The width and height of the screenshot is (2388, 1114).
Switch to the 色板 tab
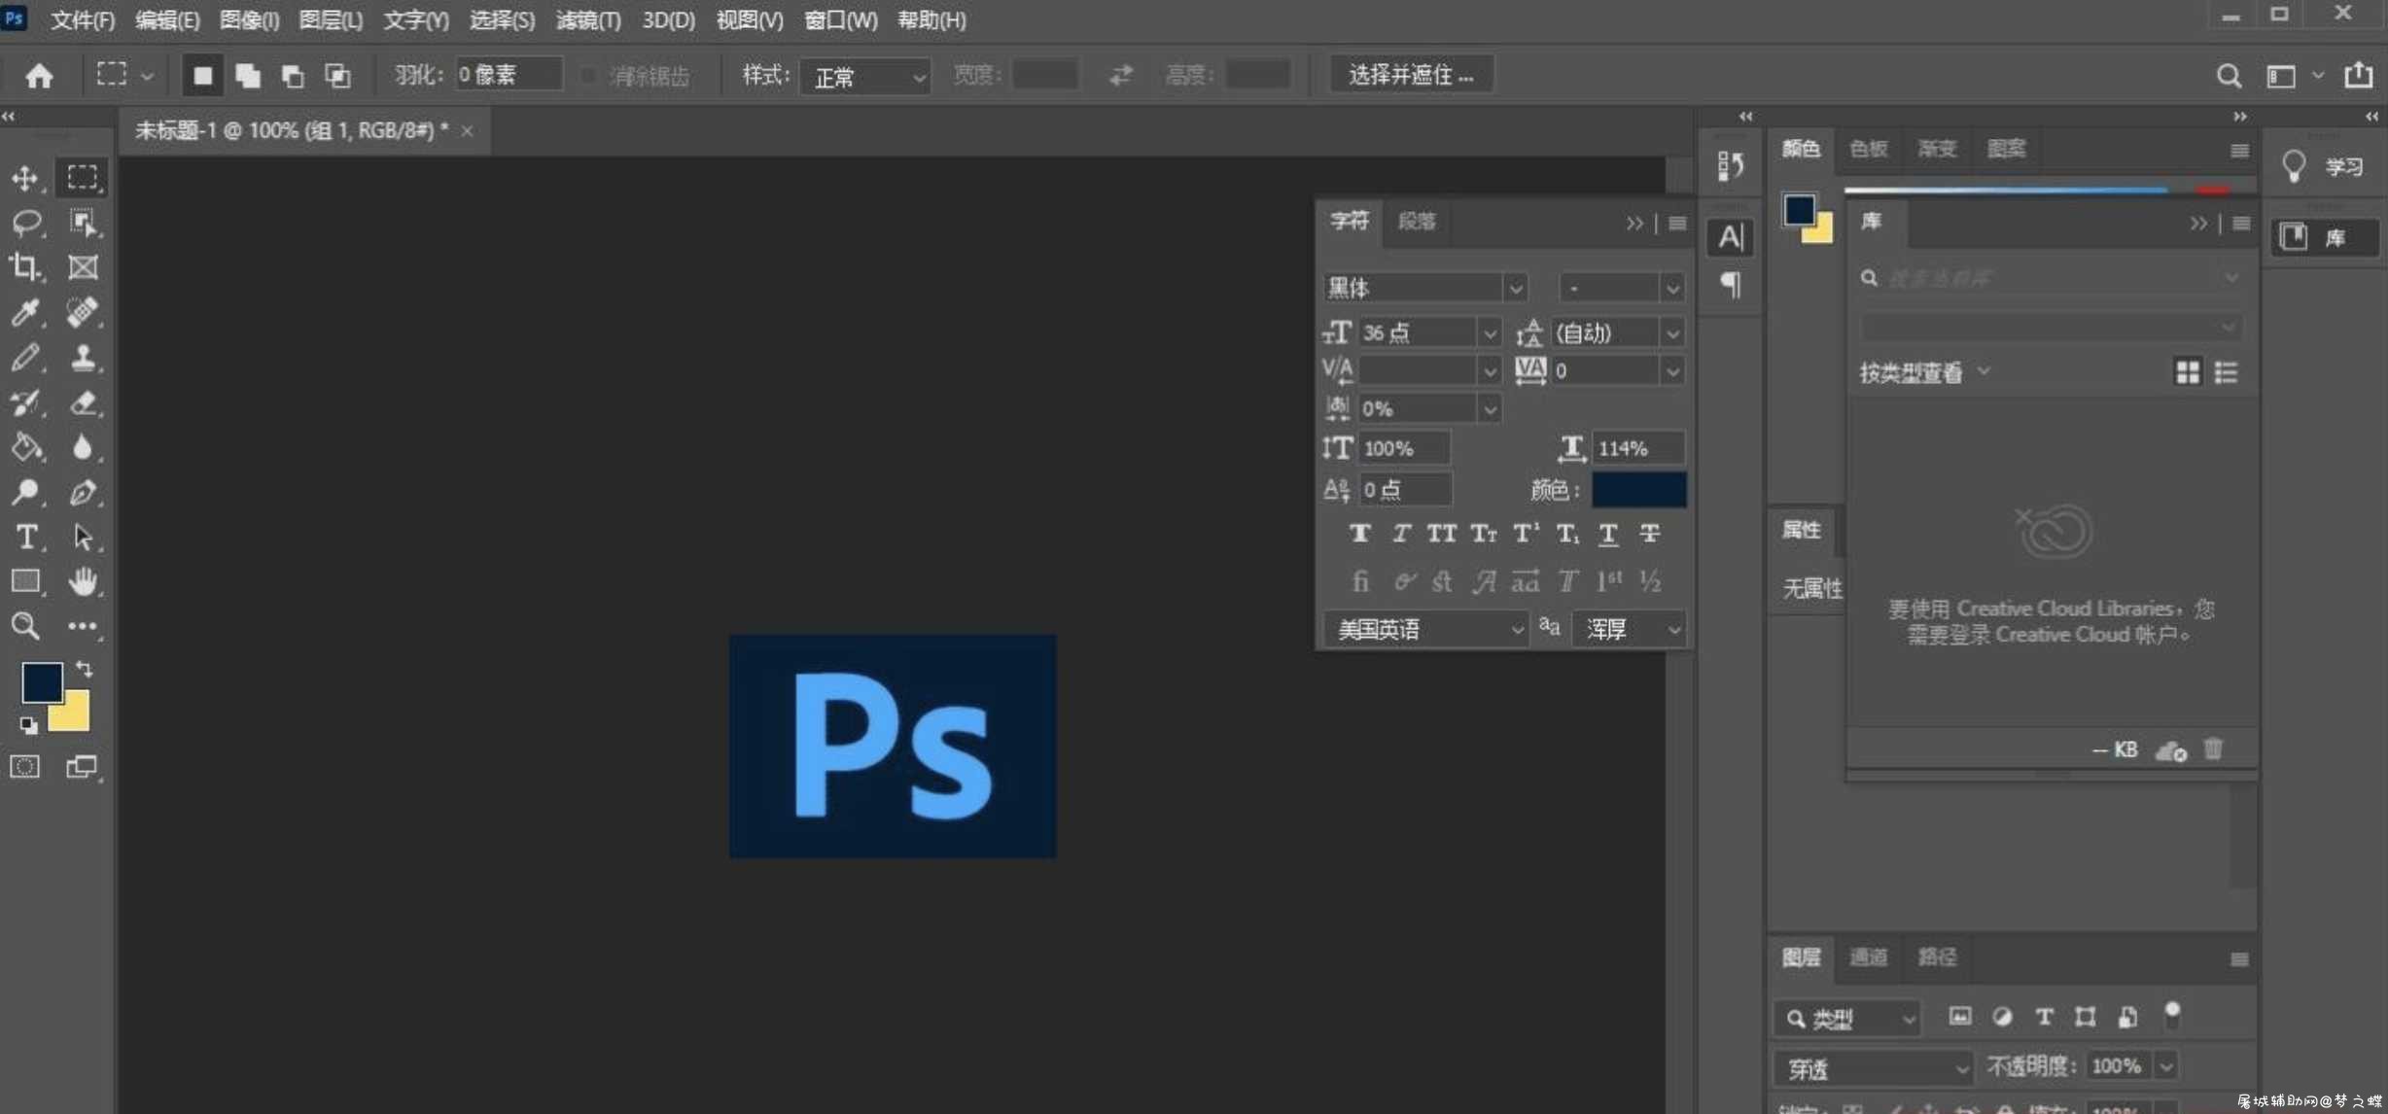[1868, 148]
